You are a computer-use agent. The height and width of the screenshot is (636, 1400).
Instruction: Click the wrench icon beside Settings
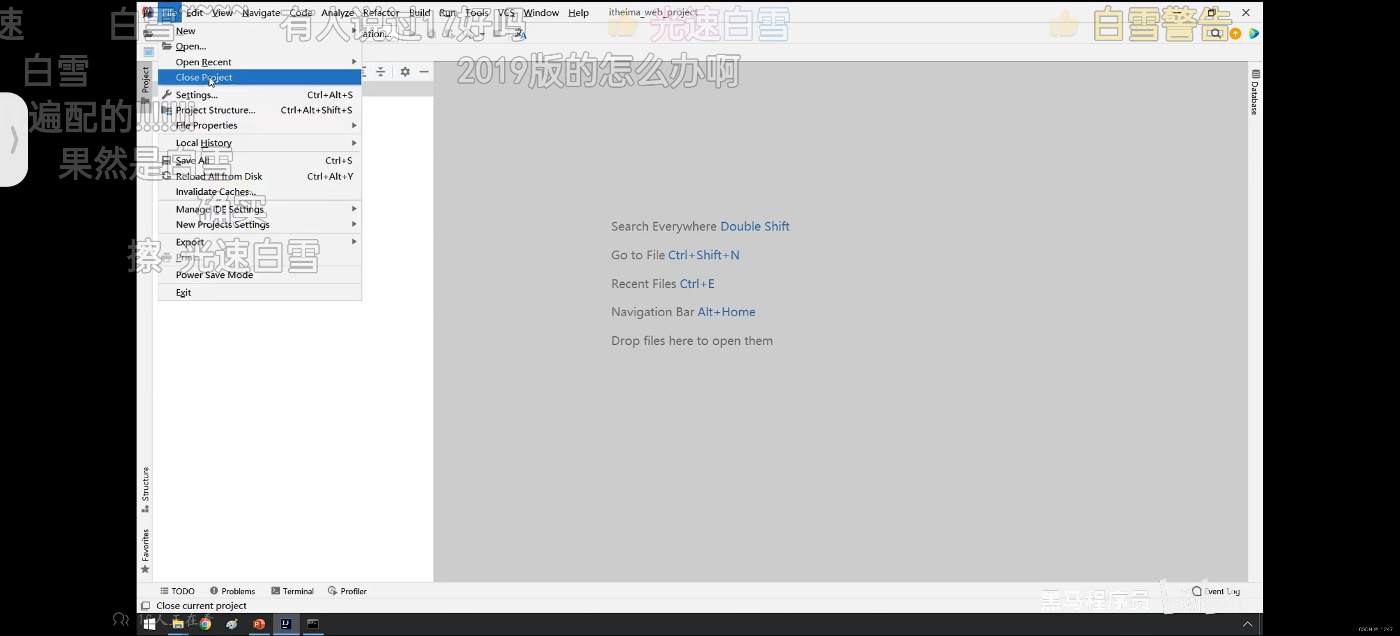(x=167, y=95)
